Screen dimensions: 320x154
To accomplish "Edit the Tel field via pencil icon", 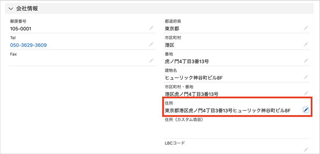I will pos(151,44).
